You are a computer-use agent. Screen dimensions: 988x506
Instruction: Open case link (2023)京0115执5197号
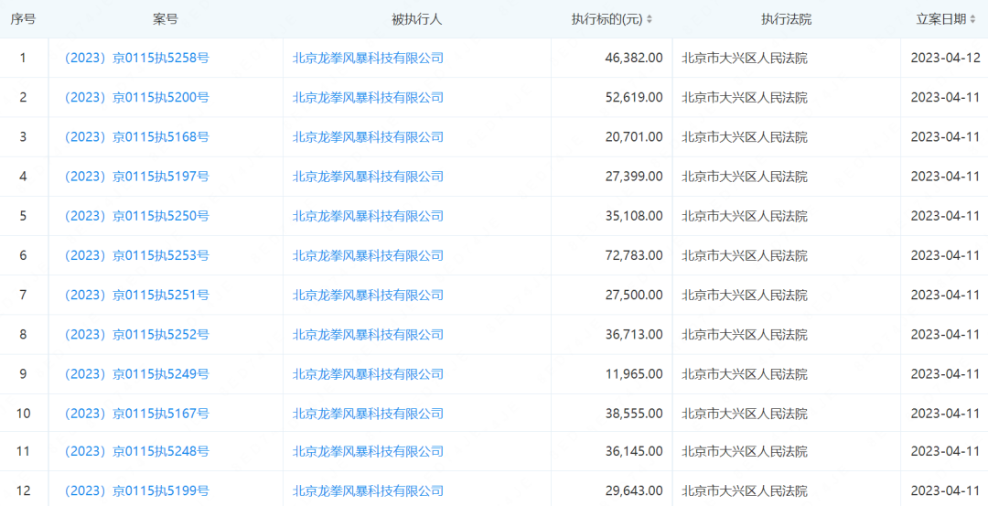click(x=136, y=177)
